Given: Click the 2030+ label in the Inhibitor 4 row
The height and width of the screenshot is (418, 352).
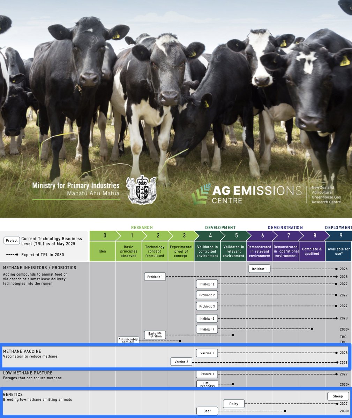Looking at the screenshot, I should [345, 329].
